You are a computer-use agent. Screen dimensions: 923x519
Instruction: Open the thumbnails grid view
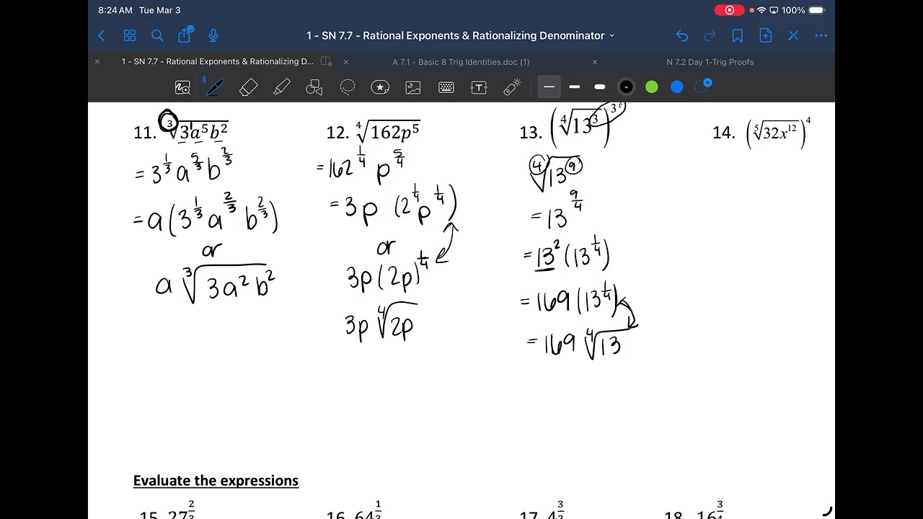pos(130,35)
